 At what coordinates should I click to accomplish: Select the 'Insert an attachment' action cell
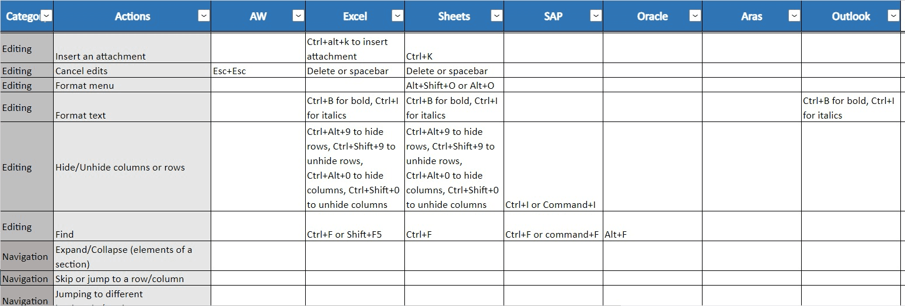(132, 48)
